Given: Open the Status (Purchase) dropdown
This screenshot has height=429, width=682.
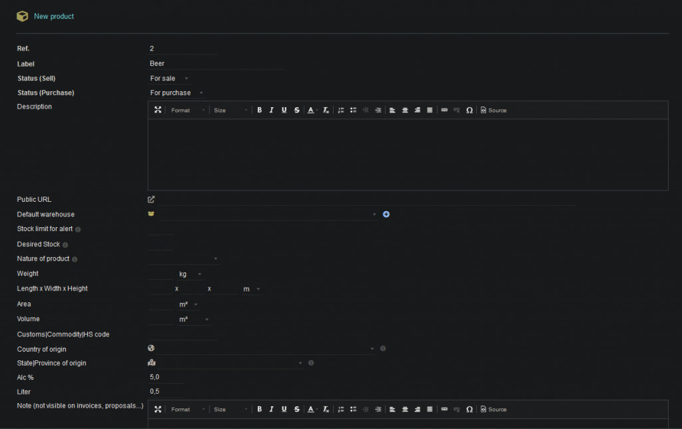Looking at the screenshot, I should click(176, 93).
